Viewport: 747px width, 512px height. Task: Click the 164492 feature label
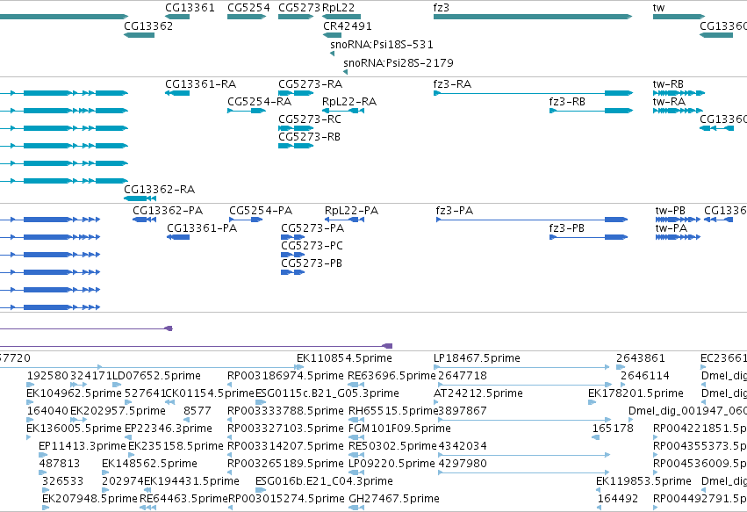(618, 499)
